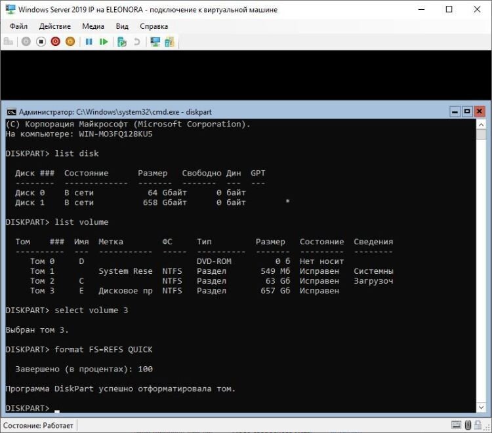
Task: Open the Справка menu
Action: click(154, 26)
